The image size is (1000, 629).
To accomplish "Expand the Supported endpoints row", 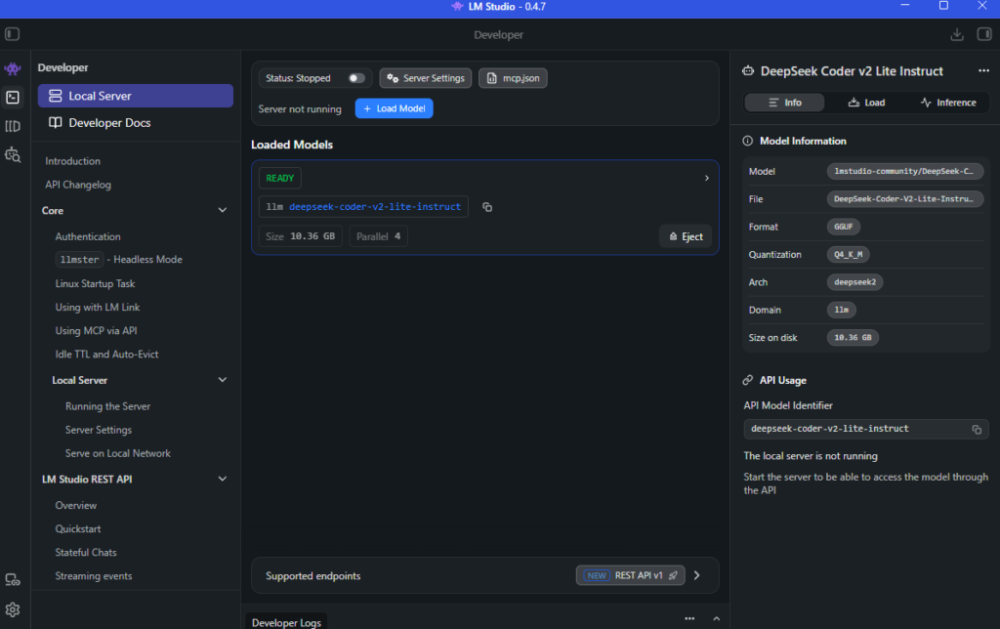I will tap(696, 575).
